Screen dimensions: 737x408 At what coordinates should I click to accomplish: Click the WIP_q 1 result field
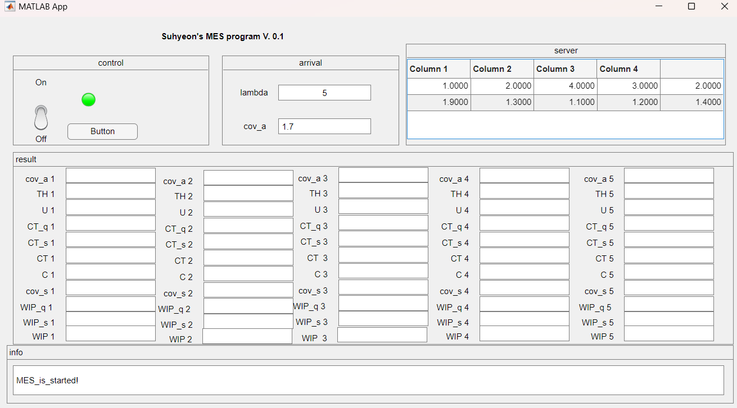pos(111,304)
